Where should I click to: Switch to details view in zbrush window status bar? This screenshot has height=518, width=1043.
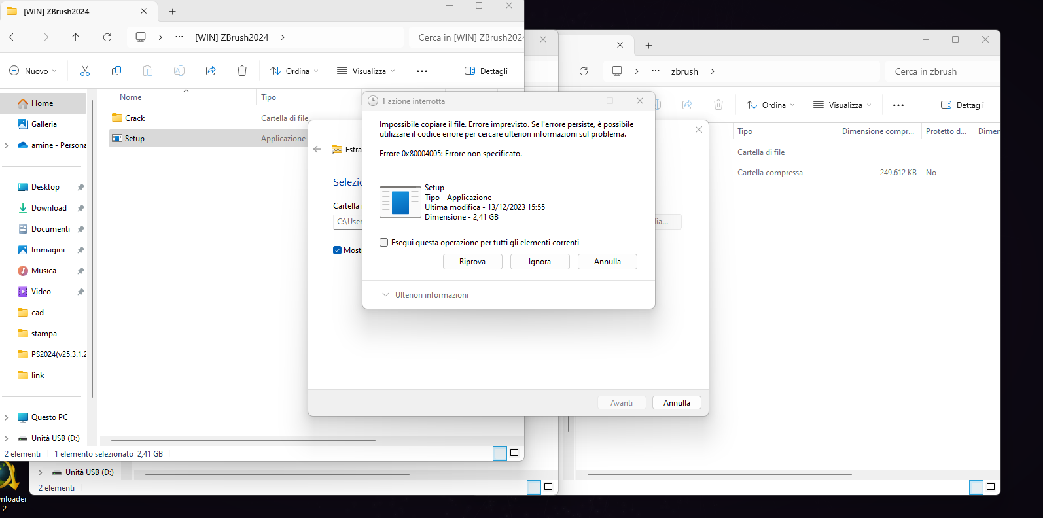tap(976, 487)
